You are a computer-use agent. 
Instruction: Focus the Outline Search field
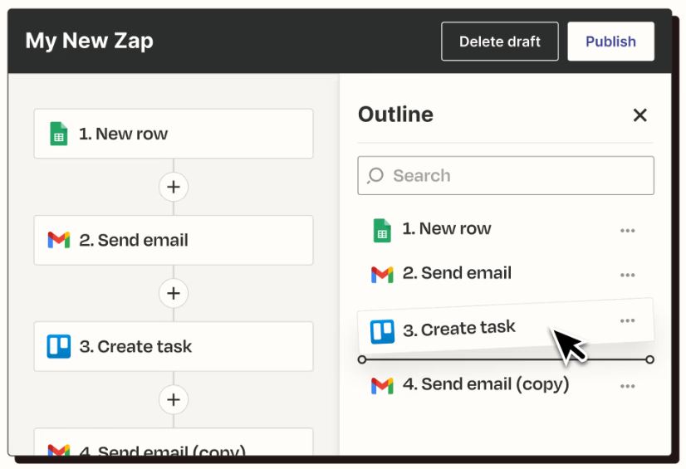point(506,175)
